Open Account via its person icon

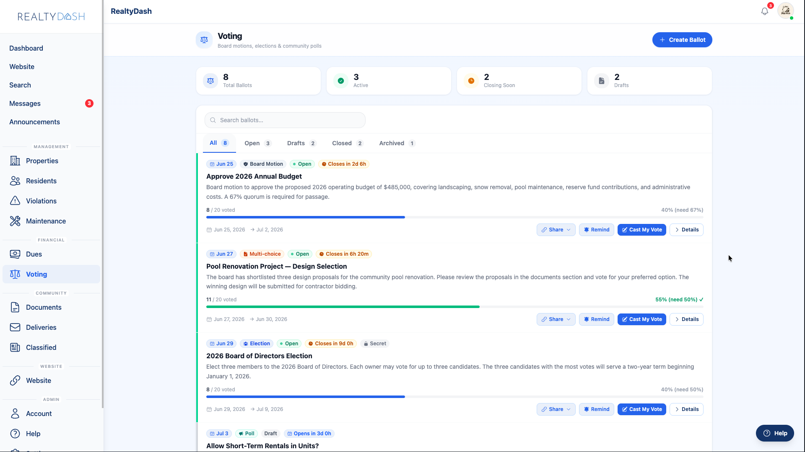click(15, 413)
